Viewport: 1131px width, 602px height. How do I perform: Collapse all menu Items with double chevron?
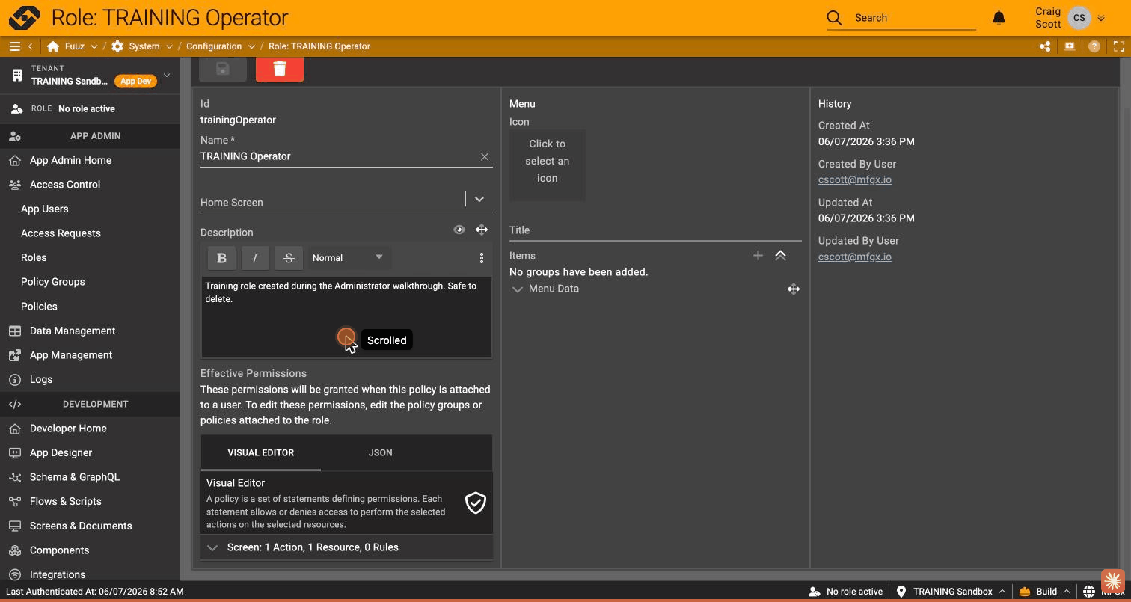780,256
